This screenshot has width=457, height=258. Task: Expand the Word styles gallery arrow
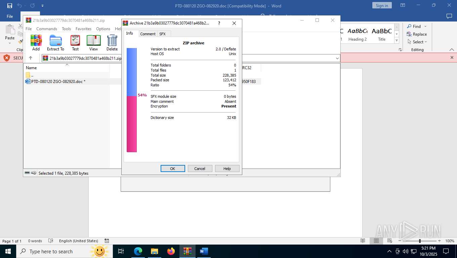(397, 40)
